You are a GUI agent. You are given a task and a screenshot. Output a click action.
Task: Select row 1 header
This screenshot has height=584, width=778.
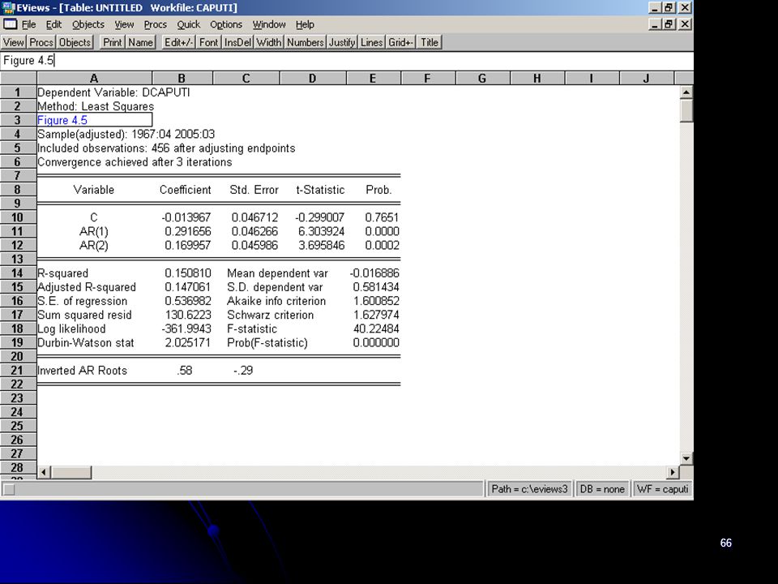click(18, 92)
